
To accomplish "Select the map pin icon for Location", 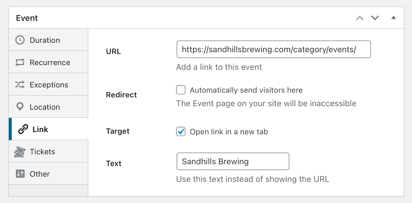I will [20, 107].
